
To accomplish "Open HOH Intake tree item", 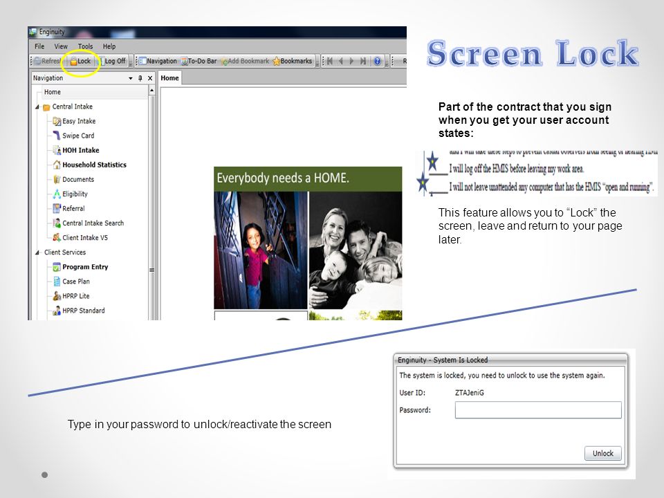I will [x=81, y=150].
